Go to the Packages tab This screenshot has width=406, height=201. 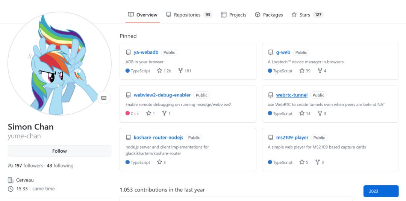269,15
